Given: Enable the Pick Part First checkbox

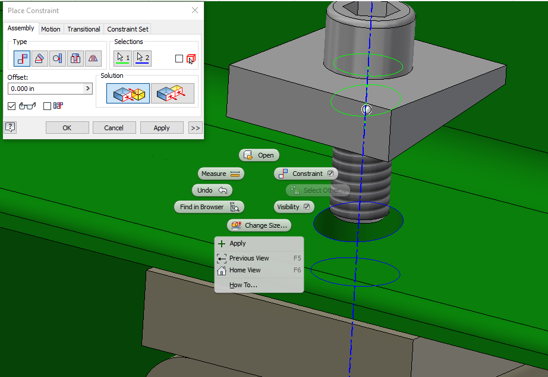Looking at the screenshot, I should point(179,57).
